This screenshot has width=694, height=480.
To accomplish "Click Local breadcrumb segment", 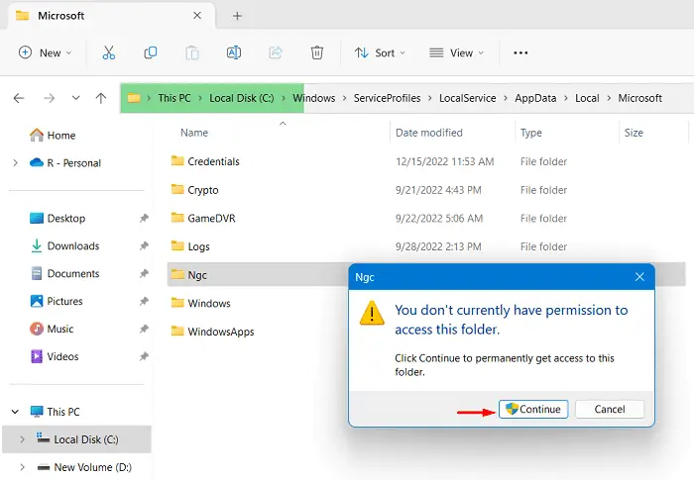I will point(587,98).
